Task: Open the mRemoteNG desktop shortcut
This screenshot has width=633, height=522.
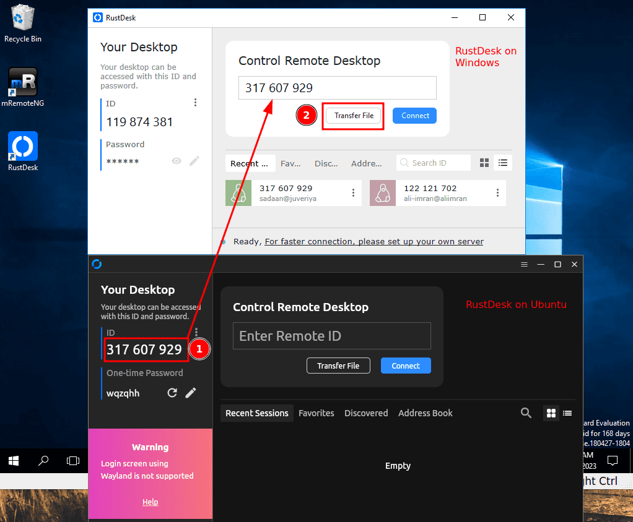Action: pos(23,83)
